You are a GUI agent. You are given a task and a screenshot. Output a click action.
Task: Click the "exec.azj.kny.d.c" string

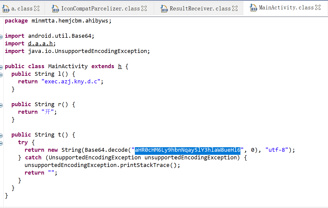point(71,82)
